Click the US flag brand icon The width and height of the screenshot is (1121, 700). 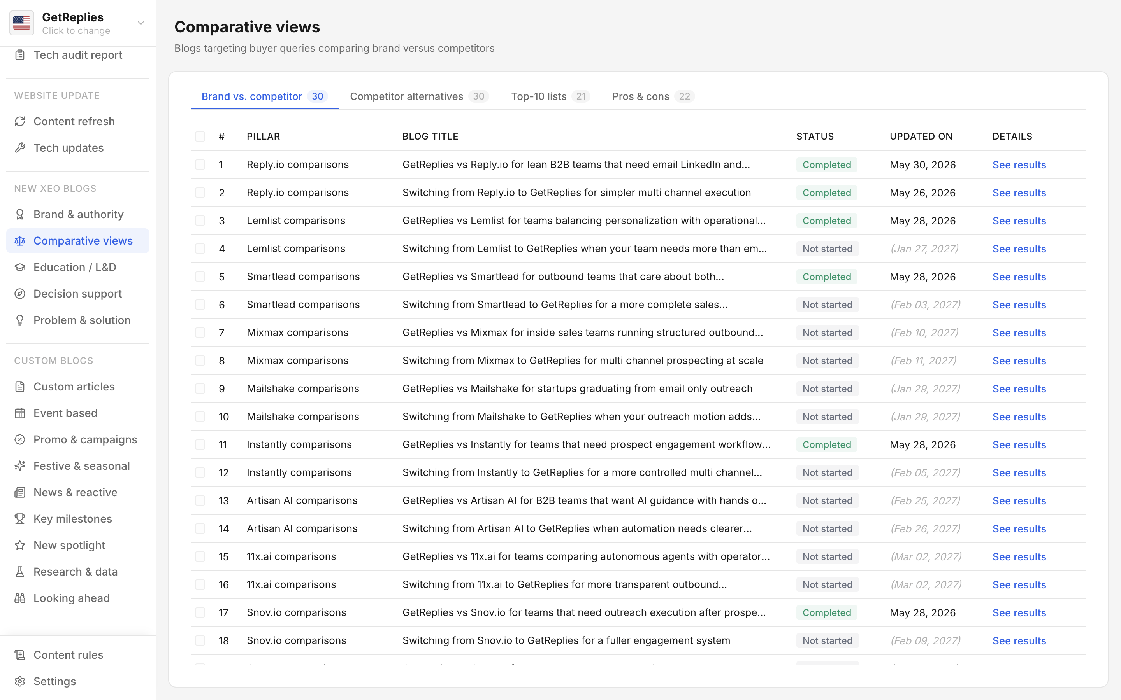[x=22, y=23]
